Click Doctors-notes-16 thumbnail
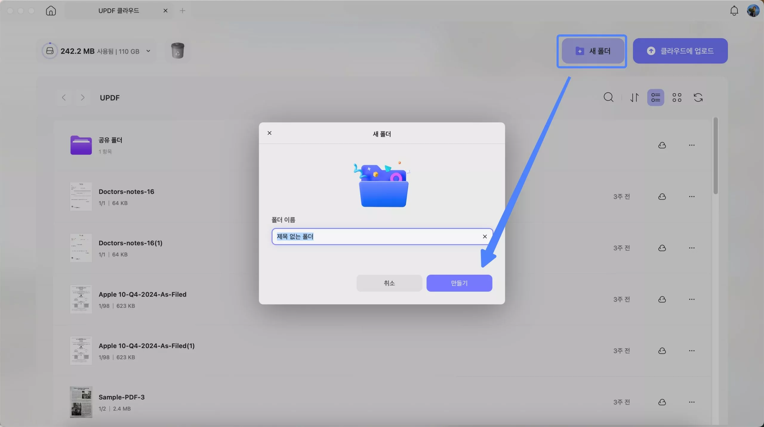This screenshot has width=764, height=427. (81, 197)
